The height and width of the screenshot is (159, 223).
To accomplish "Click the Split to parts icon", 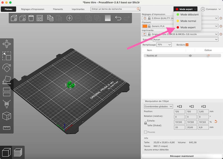I will pos(97,18).
